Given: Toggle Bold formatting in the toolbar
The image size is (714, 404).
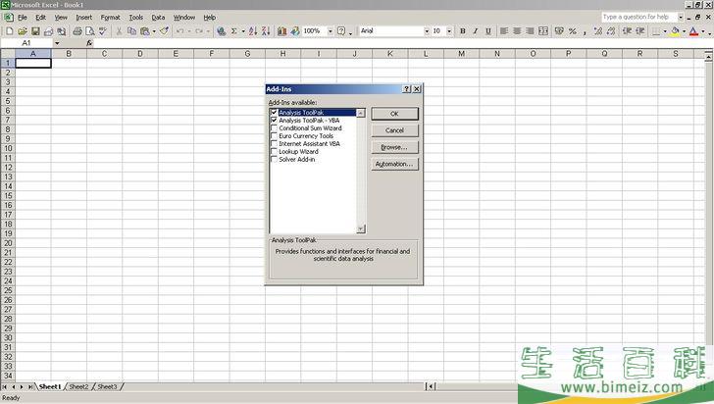Looking at the screenshot, I should pos(464,31).
